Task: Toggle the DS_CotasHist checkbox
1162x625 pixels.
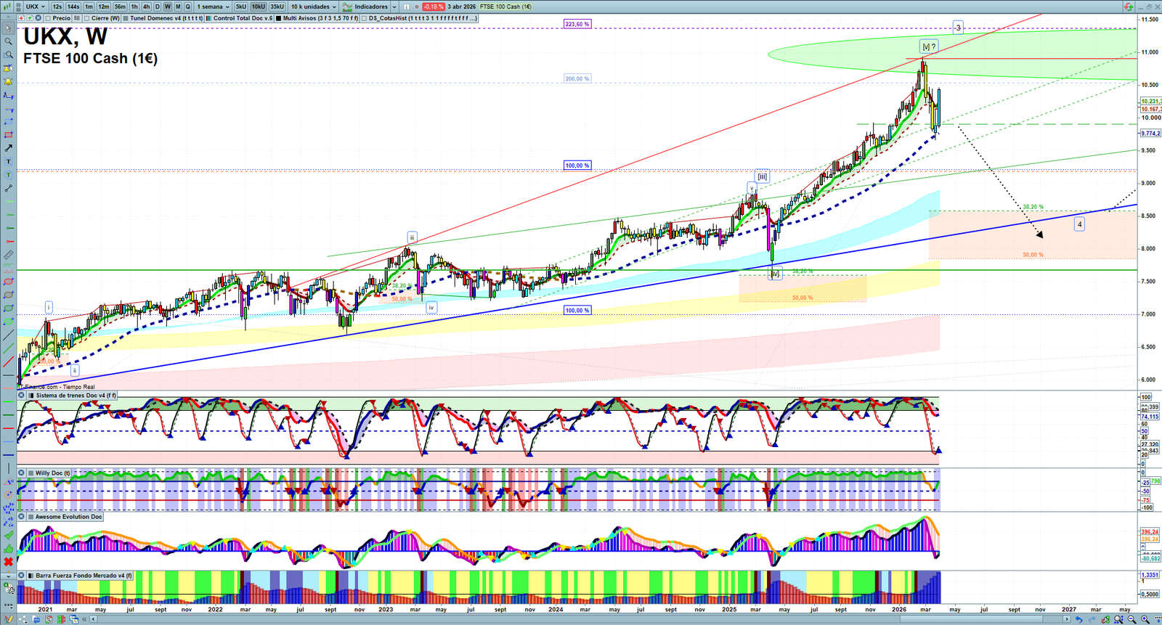Action: [365, 18]
